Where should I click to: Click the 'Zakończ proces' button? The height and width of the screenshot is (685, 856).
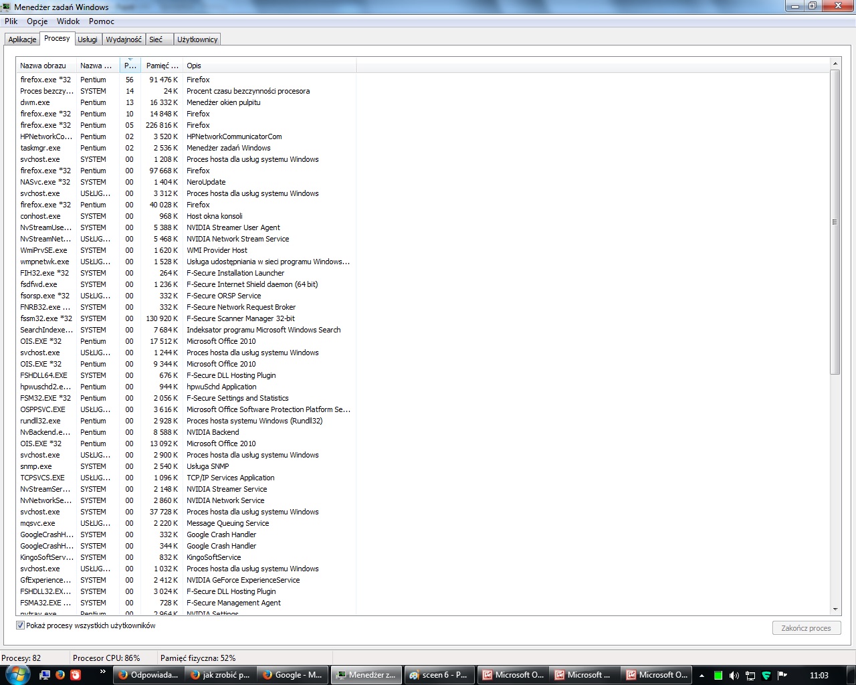click(x=806, y=628)
